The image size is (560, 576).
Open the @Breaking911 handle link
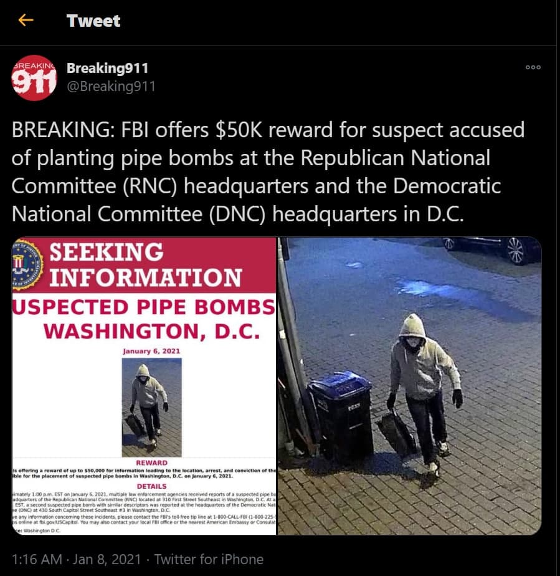coord(111,86)
